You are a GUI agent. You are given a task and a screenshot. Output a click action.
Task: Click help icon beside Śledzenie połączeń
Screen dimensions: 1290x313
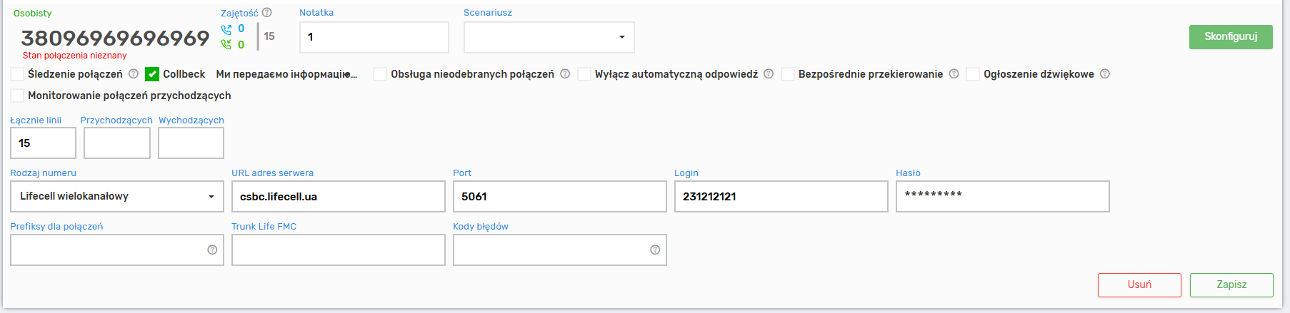pyautogui.click(x=134, y=74)
